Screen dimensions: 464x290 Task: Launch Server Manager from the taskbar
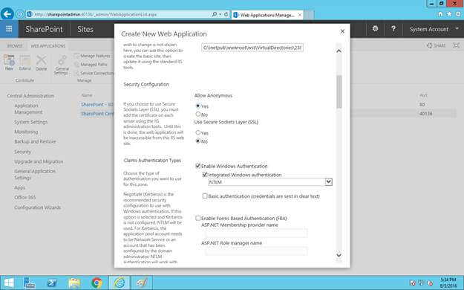(x=29, y=283)
